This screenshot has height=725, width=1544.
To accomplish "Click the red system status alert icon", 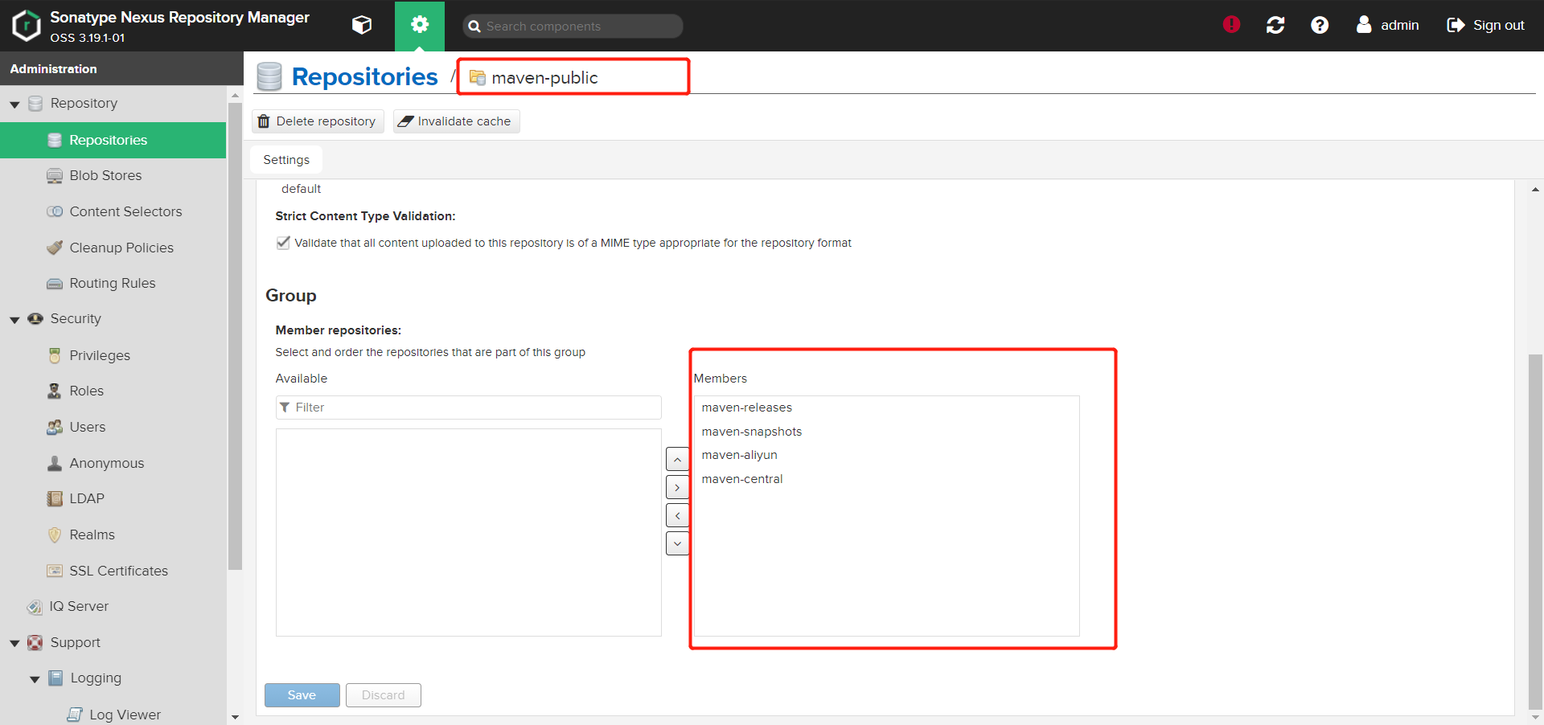I will coord(1231,25).
